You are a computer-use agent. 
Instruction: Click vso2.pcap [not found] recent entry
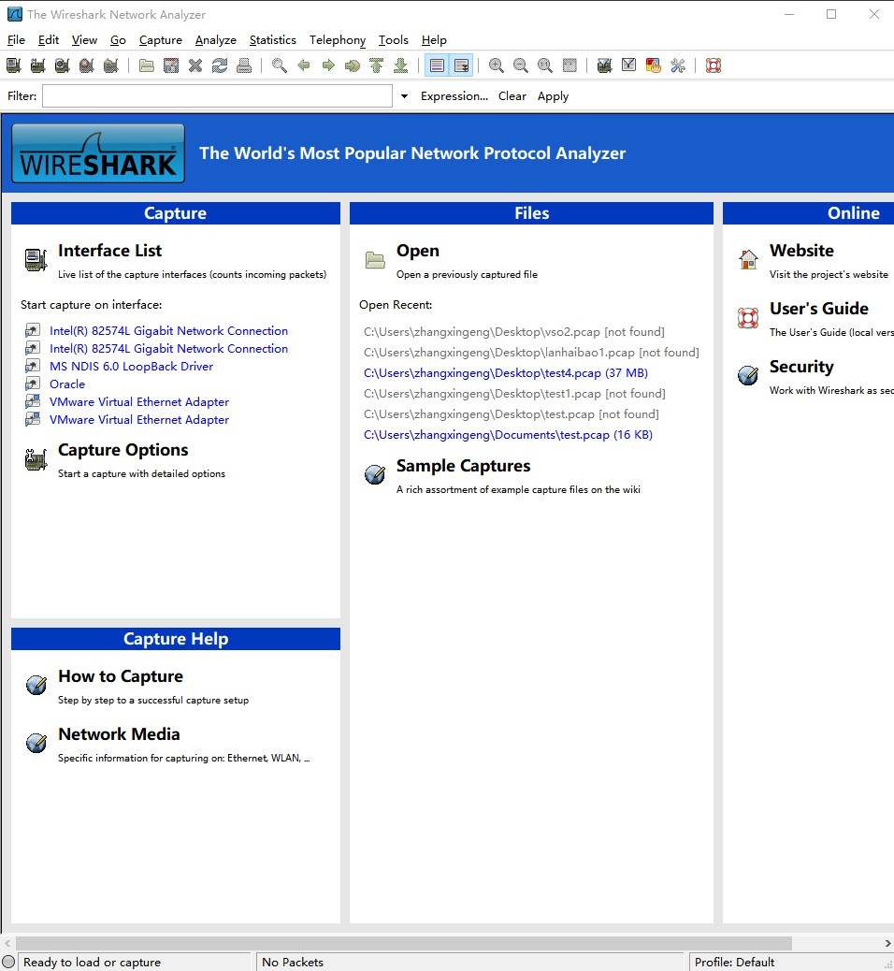pyautogui.click(x=514, y=332)
